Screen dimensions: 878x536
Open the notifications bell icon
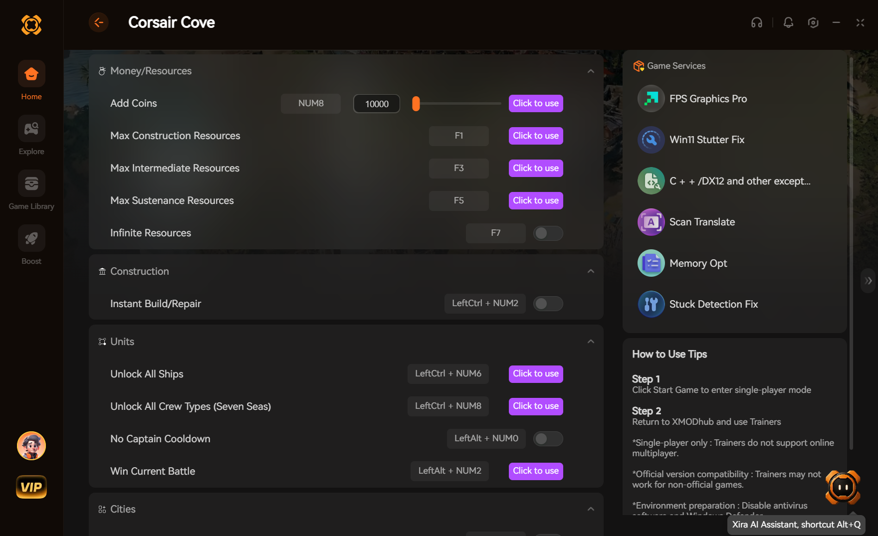[788, 22]
